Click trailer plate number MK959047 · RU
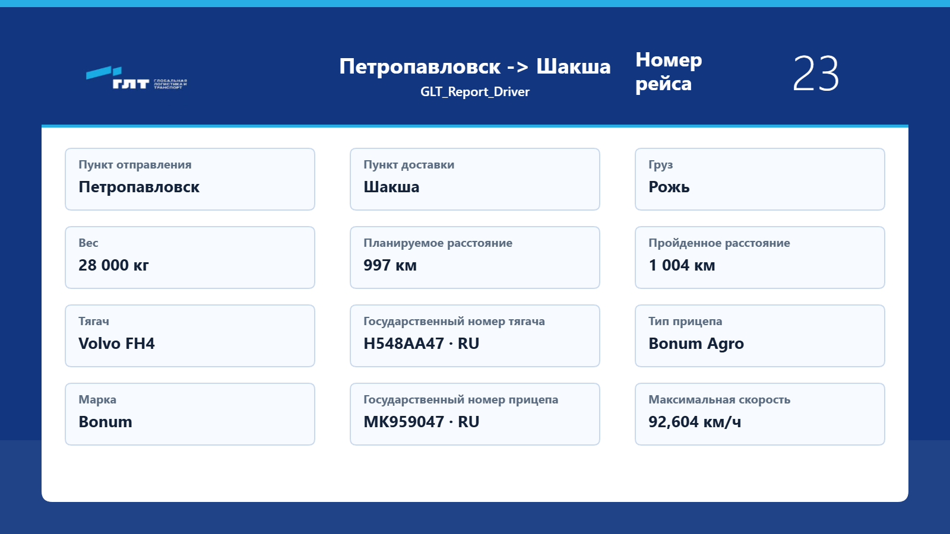The image size is (950, 534). click(422, 422)
